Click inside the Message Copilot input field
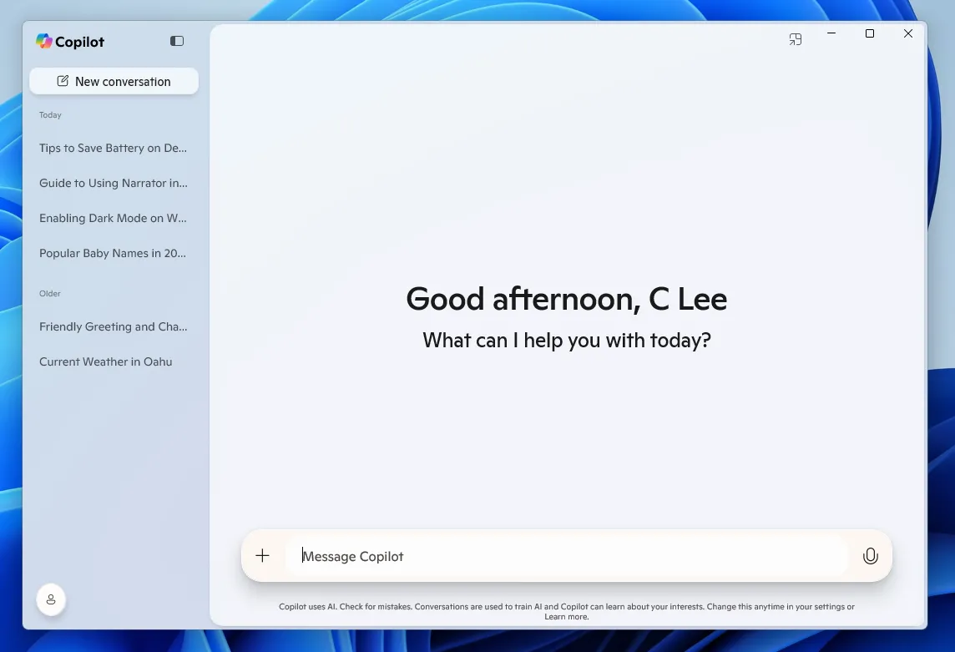Image resolution: width=955 pixels, height=652 pixels. pos(501,555)
